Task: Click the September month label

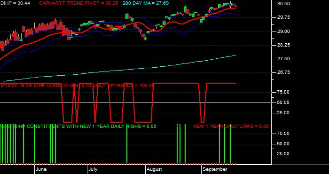Action: point(215,169)
